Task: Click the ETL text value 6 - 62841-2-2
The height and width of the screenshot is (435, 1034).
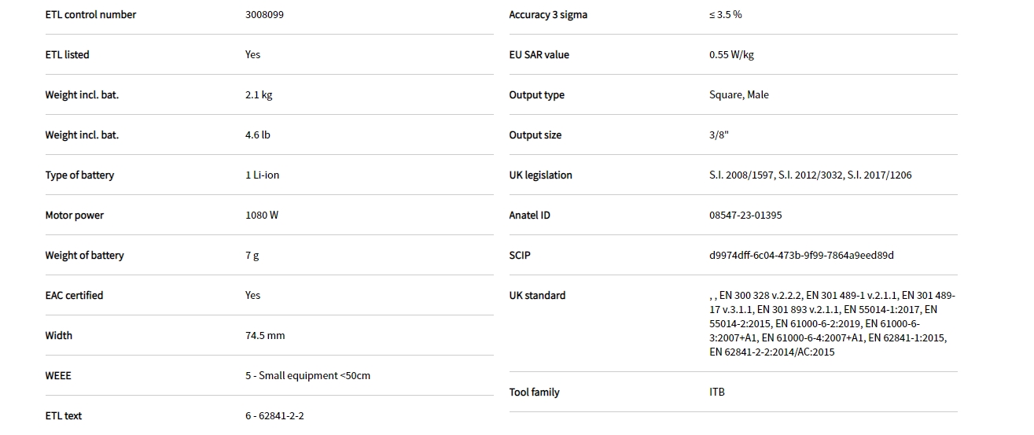Action: (x=274, y=416)
